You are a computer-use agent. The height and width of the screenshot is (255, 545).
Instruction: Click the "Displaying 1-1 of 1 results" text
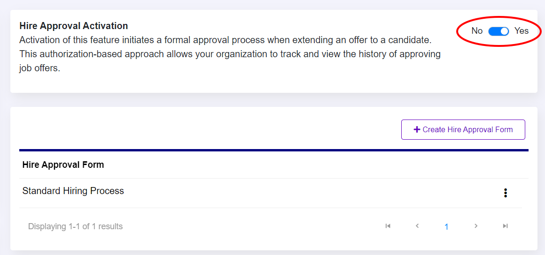coord(75,227)
